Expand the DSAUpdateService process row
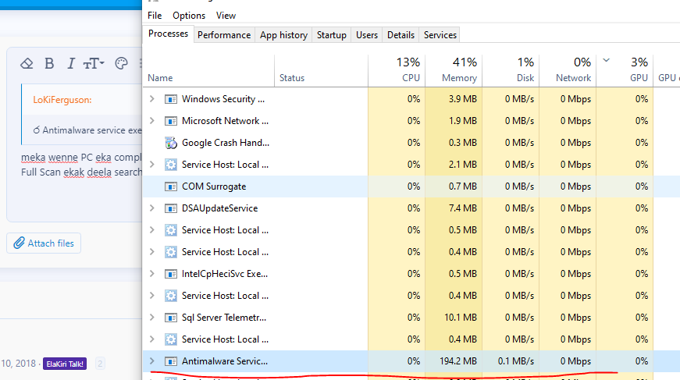Image resolution: width=680 pixels, height=380 pixels. click(152, 208)
